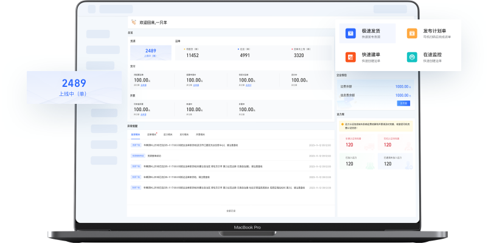Open the teal 在途监控 radar icon
Screen dimensions: 488x243
pos(412,57)
